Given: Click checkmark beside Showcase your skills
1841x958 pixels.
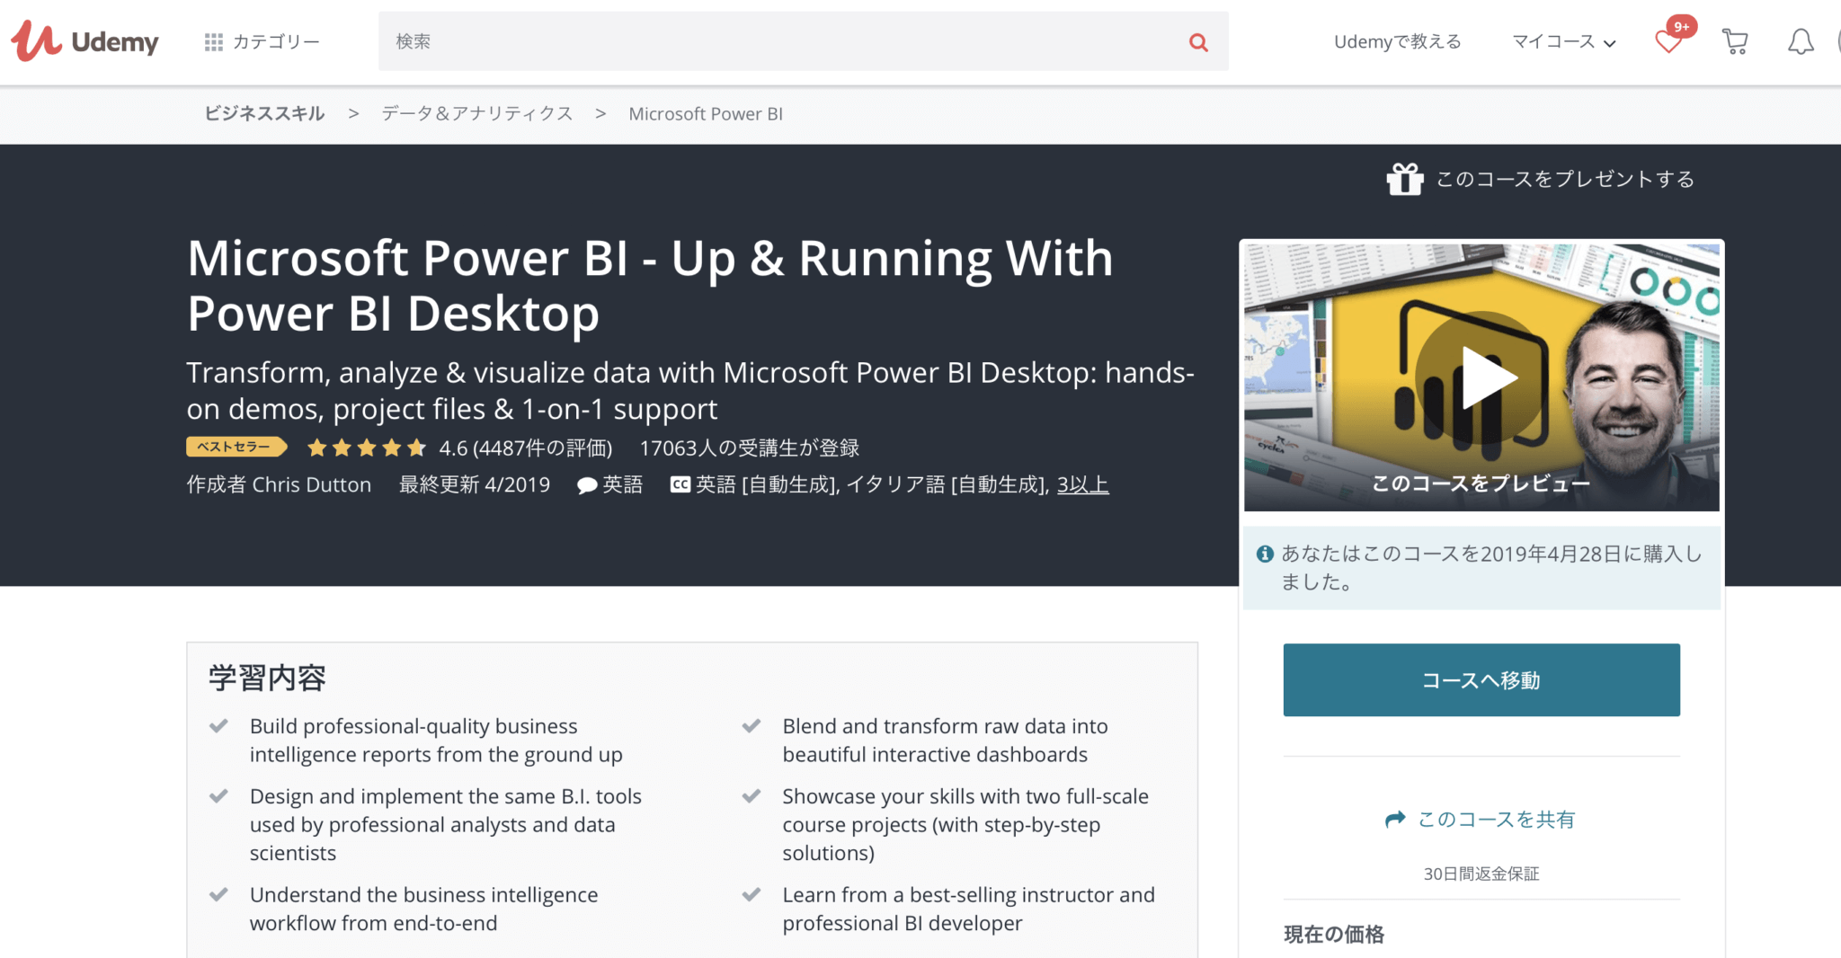Looking at the screenshot, I should (x=752, y=796).
